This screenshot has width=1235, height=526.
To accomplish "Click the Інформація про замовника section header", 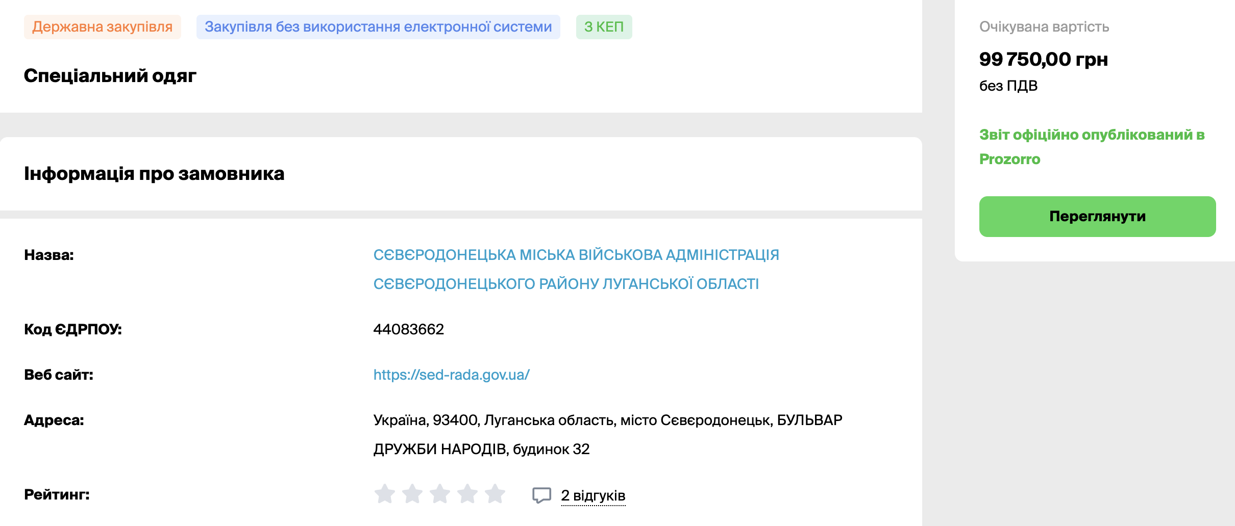I will 154,173.
